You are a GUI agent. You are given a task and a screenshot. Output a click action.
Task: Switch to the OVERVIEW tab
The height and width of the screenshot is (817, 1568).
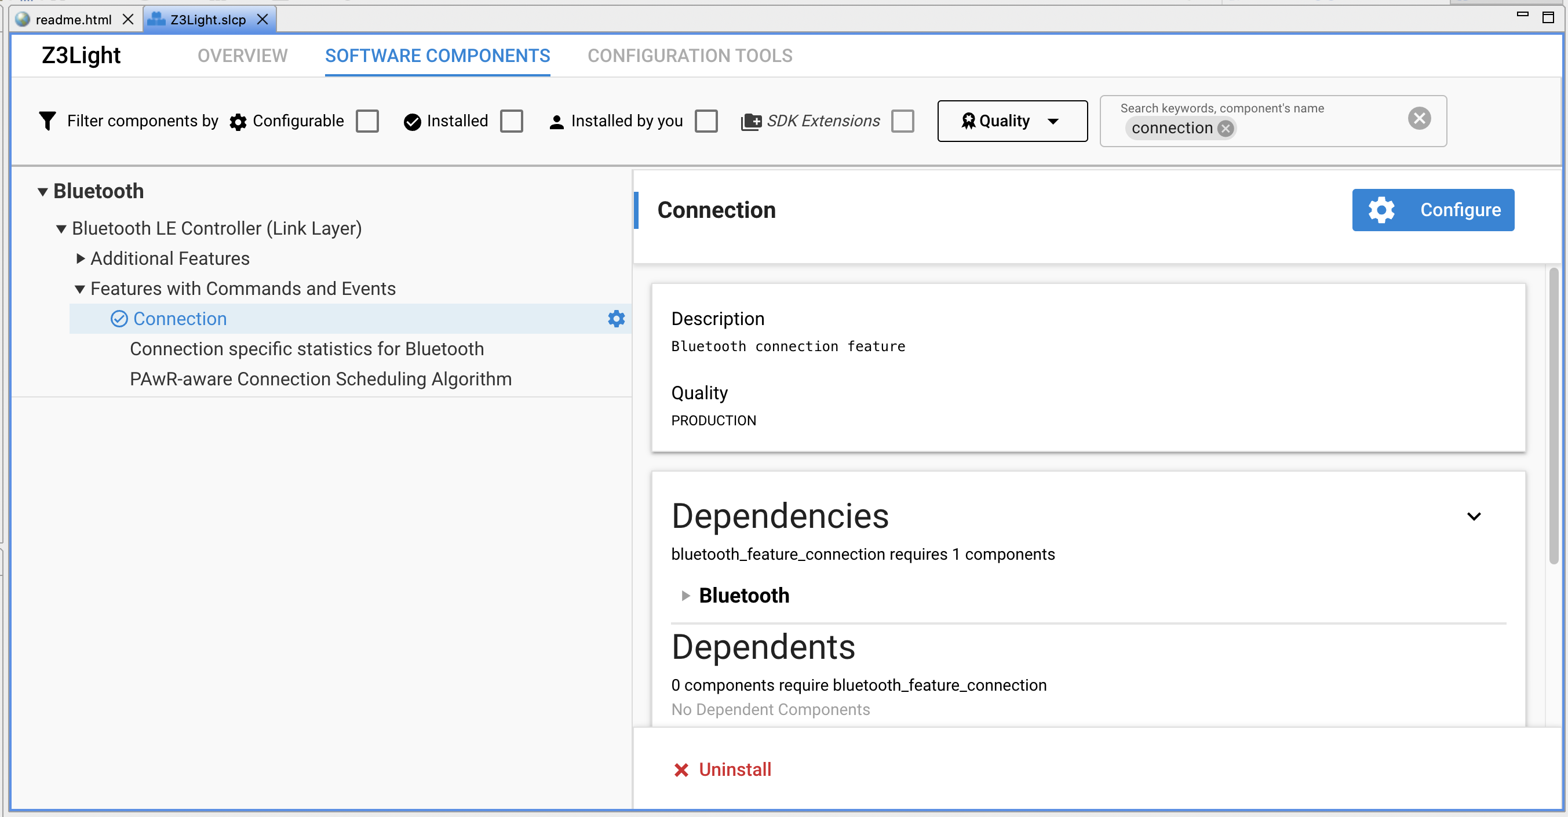[242, 56]
